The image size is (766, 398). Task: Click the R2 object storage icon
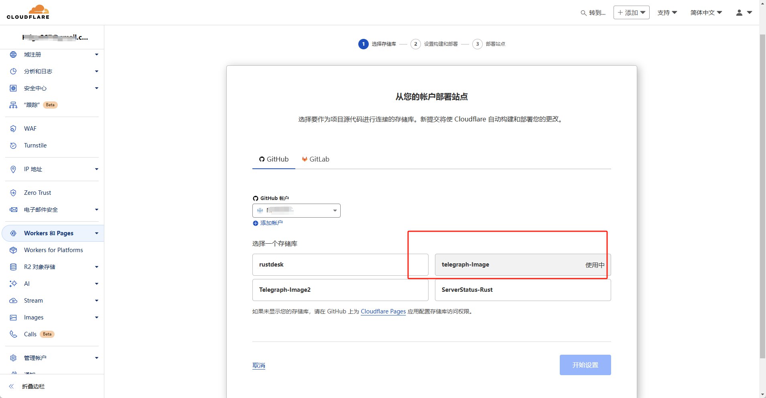pos(13,267)
